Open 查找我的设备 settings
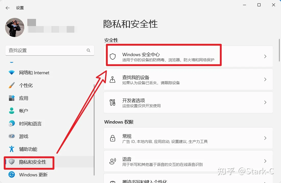281x183 pixels. pyautogui.click(x=188, y=79)
